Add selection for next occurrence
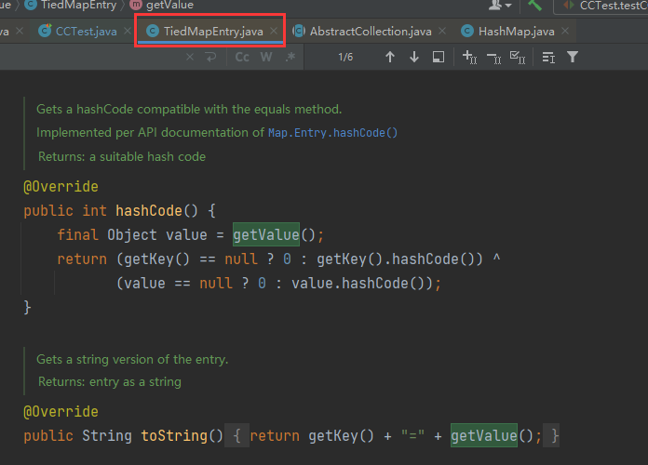The height and width of the screenshot is (465, 648). pos(469,57)
